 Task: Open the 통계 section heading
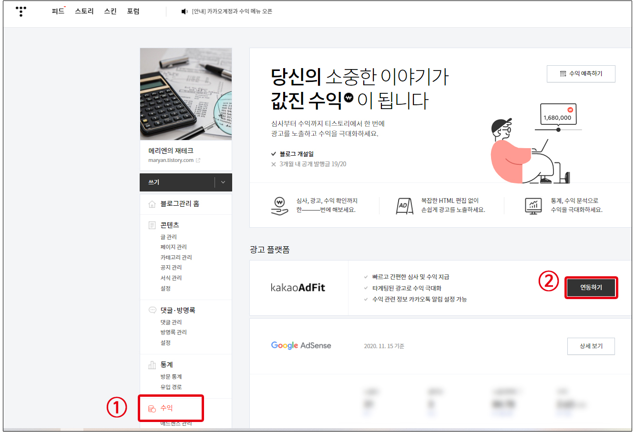point(166,365)
